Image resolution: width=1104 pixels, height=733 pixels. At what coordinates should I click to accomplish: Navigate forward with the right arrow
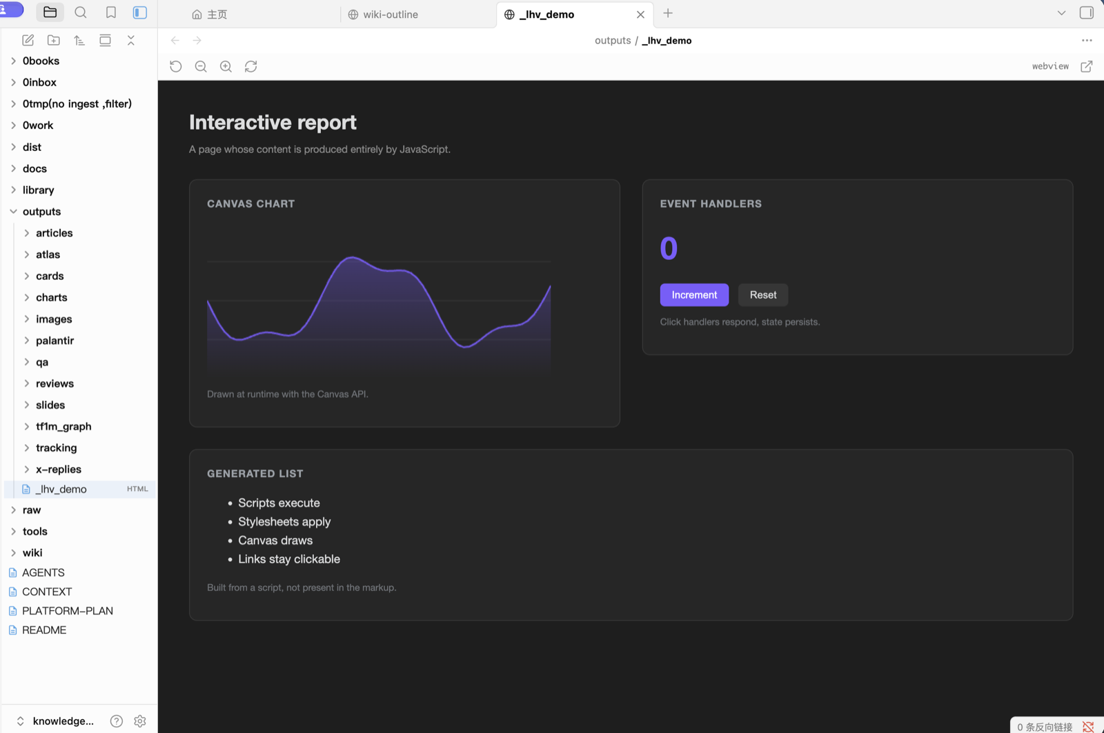point(197,41)
